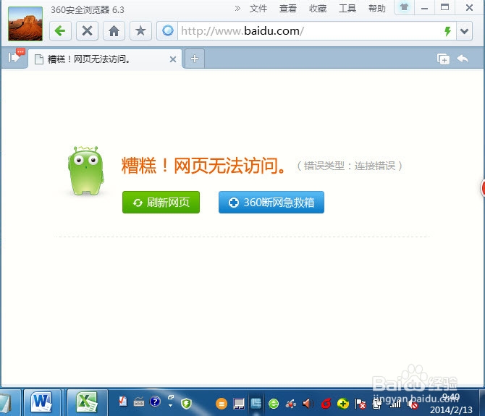The image size is (485, 416).
Task: Click the address bar URL field
Action: (309, 31)
